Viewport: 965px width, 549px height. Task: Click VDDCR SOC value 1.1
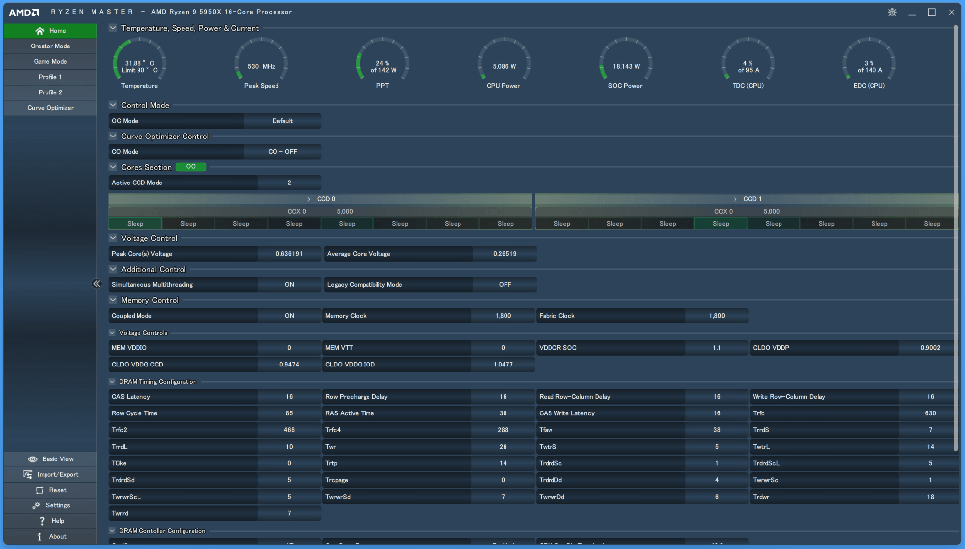[717, 348]
